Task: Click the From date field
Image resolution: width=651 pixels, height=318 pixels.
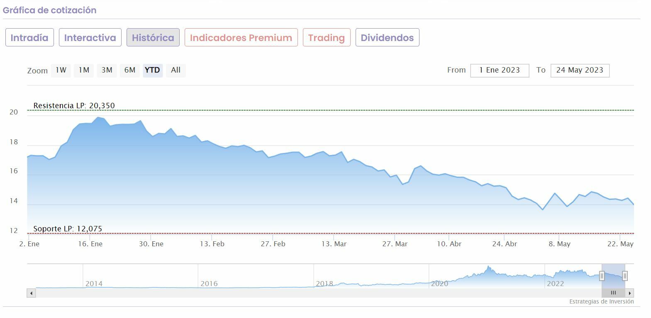Action: [500, 70]
